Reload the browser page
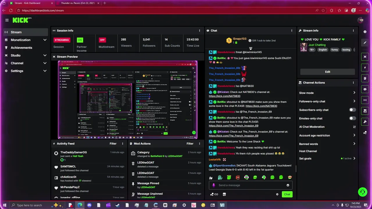Image resolution: width=372 pixels, height=209 pixels. click(x=11, y=10)
